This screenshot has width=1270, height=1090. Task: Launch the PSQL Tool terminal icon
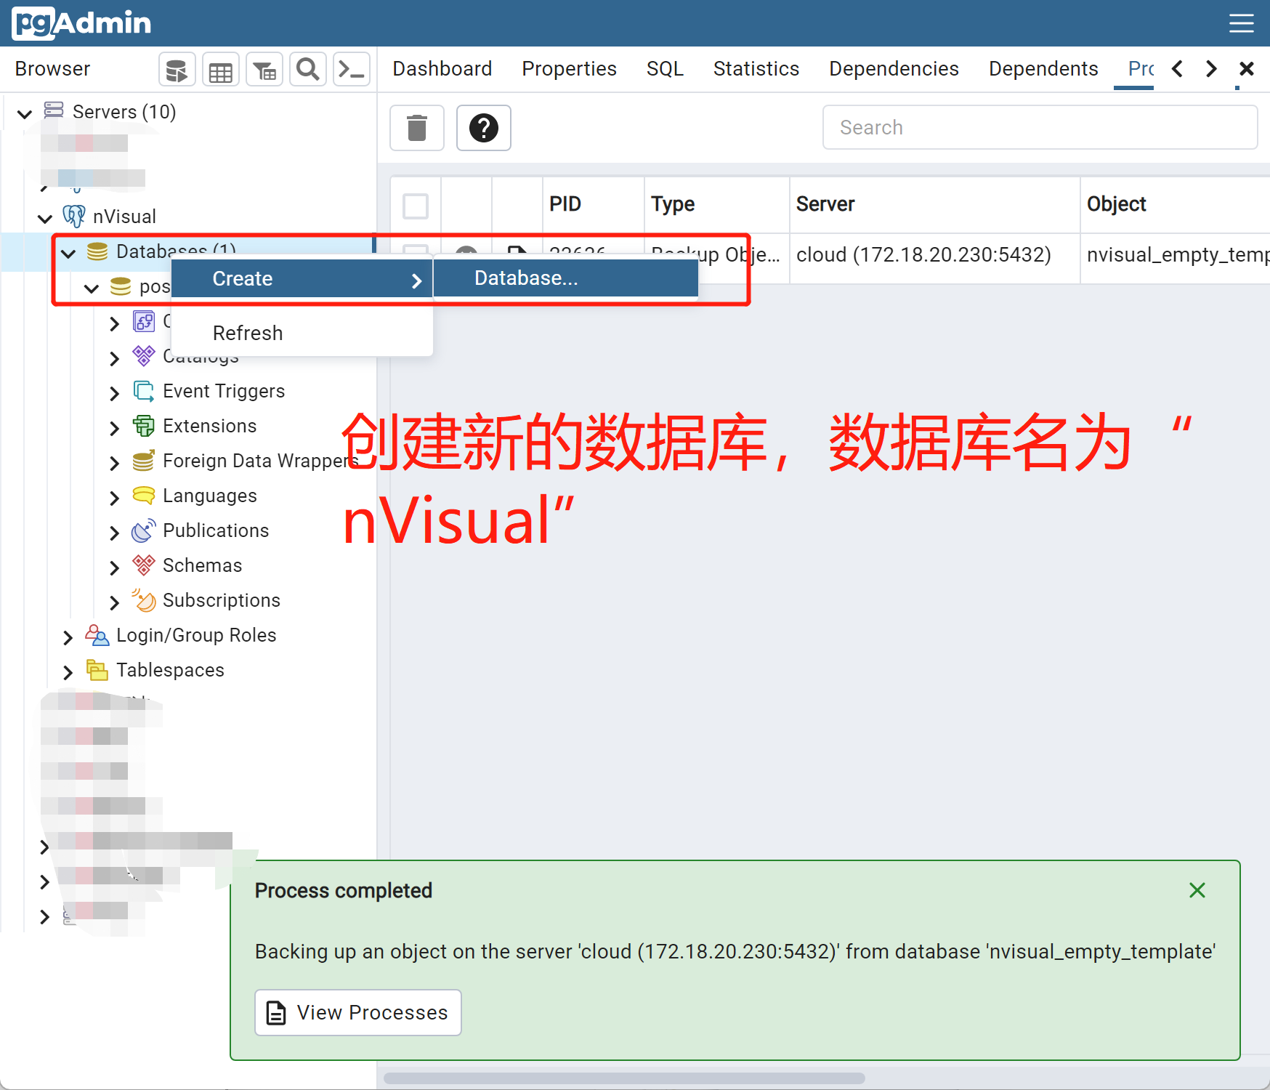point(352,70)
